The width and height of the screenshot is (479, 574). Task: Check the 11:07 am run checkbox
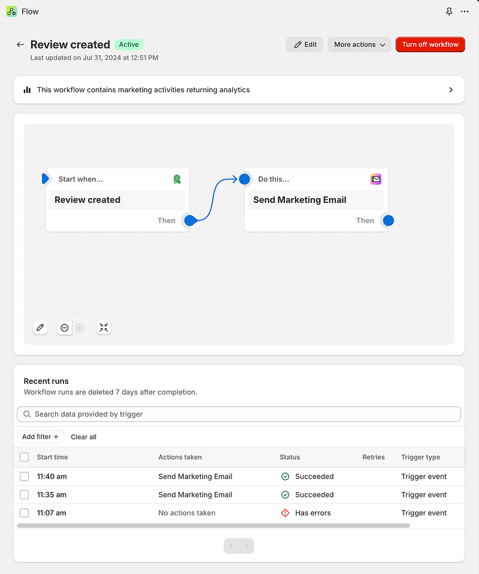tap(24, 513)
